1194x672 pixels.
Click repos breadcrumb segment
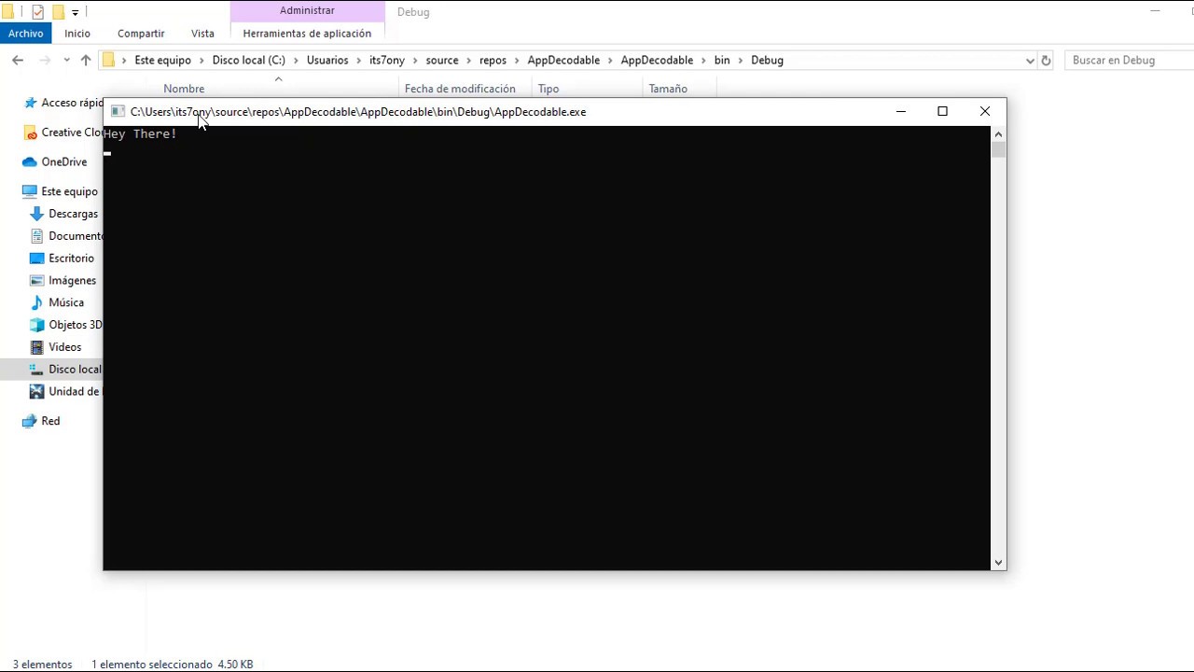point(493,60)
